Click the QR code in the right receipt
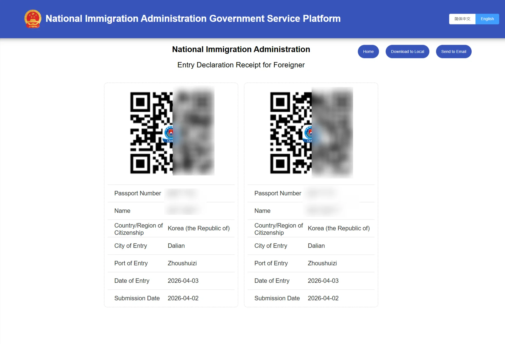This screenshot has height=344, width=505. pyautogui.click(x=312, y=133)
